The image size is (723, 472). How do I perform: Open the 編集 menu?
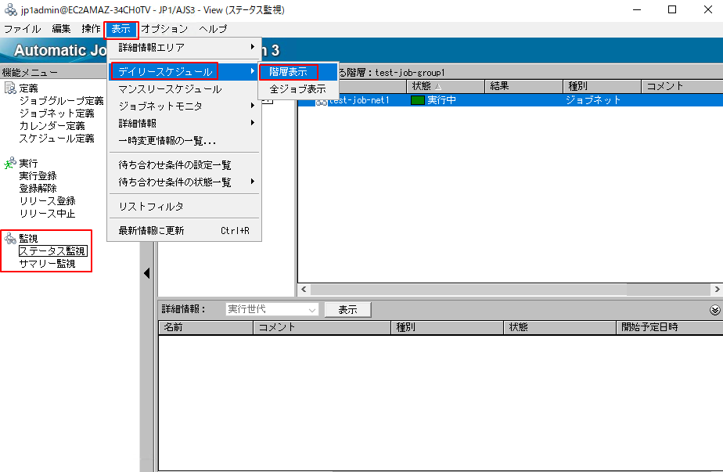coord(61,29)
